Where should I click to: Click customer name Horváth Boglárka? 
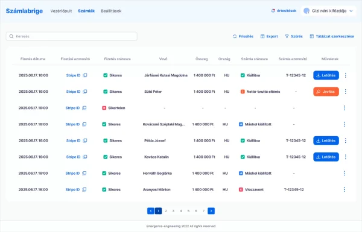(157, 173)
